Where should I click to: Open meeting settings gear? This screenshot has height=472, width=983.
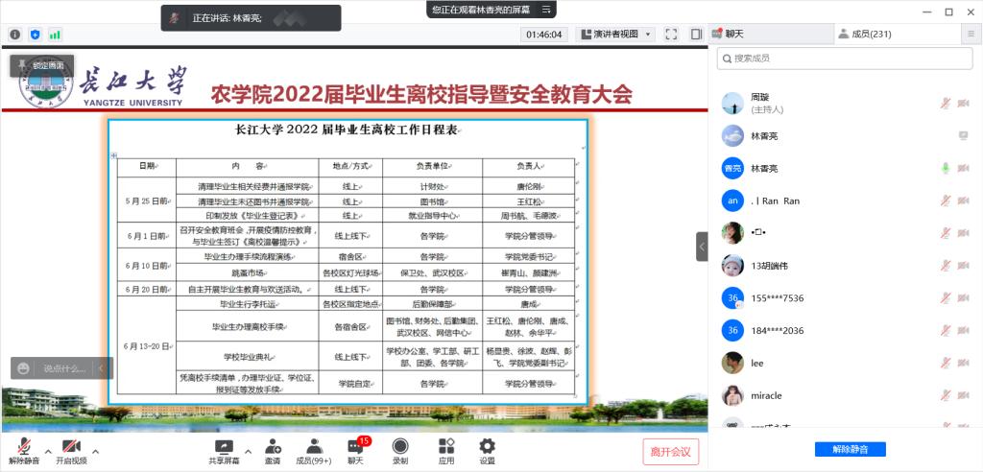[x=487, y=446]
